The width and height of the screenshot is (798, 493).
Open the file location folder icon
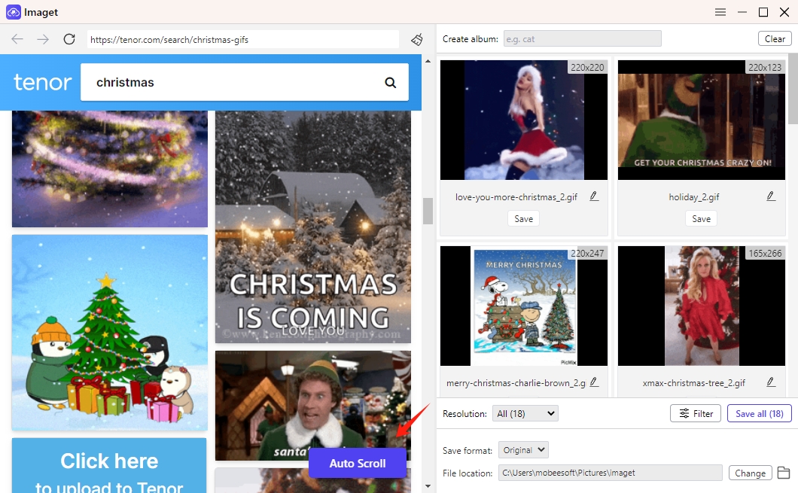point(784,473)
